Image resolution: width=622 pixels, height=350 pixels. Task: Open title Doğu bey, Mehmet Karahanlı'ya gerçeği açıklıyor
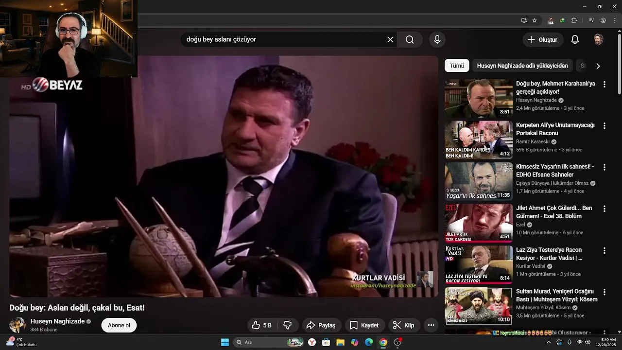[555, 87]
